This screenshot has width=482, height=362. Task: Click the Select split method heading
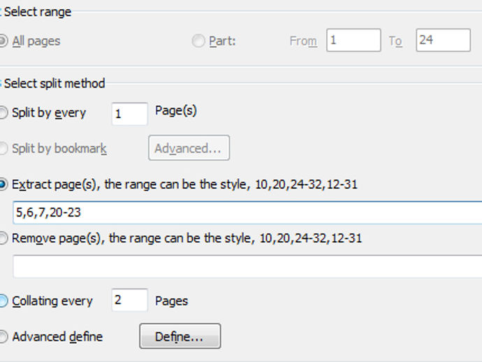tap(54, 83)
